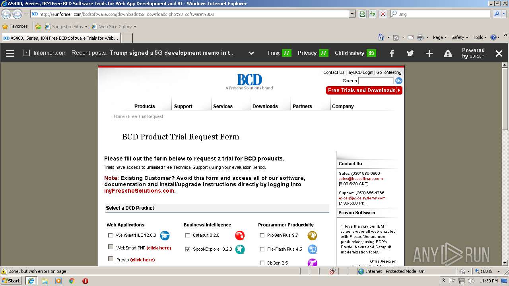Click the Start button
509x286 pixels.
(11, 281)
